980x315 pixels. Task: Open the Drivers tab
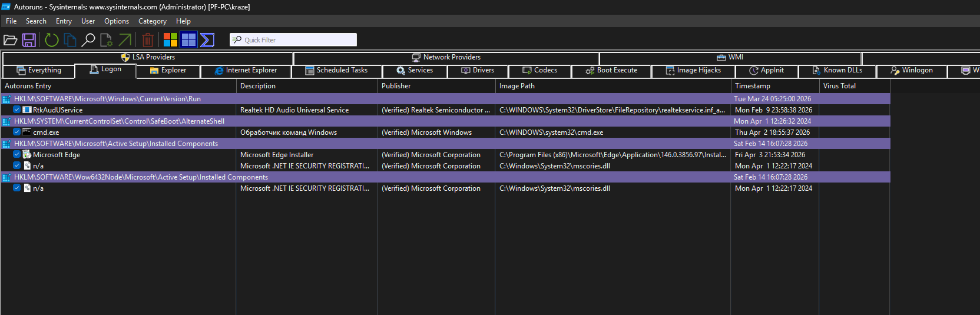point(478,71)
